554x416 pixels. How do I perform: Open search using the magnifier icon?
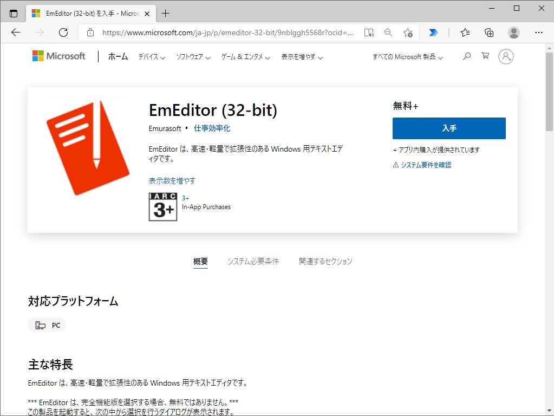(x=466, y=56)
